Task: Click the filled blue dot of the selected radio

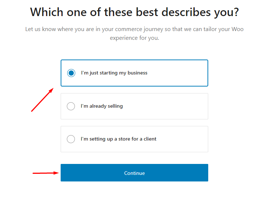Action: [x=71, y=73]
